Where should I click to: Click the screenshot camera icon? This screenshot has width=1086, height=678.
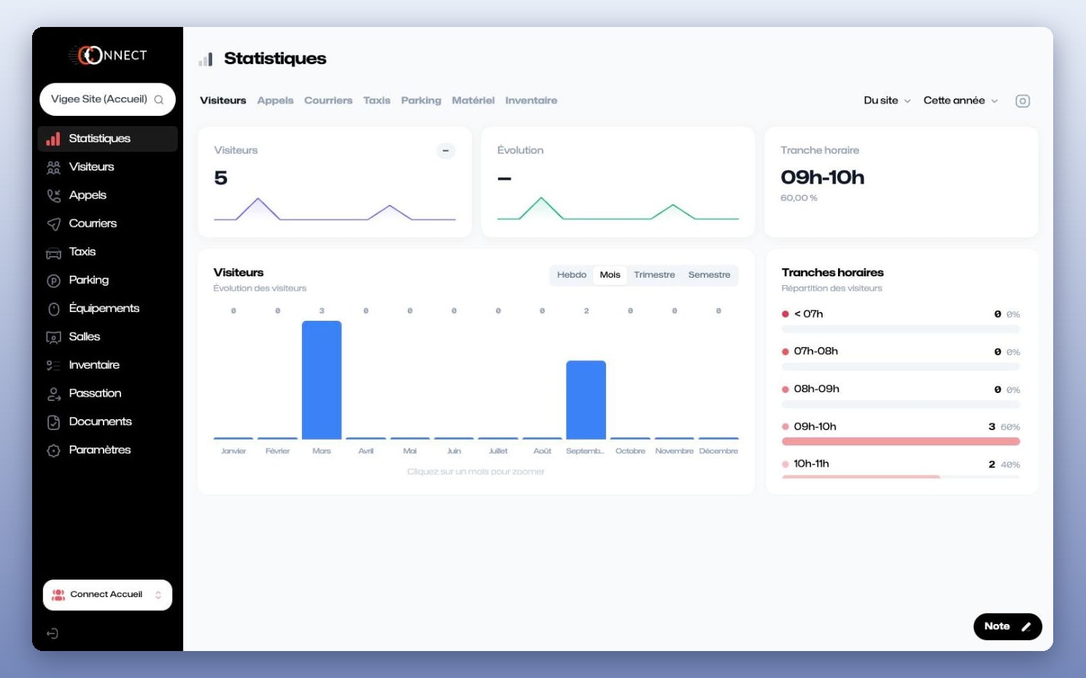(x=1023, y=101)
